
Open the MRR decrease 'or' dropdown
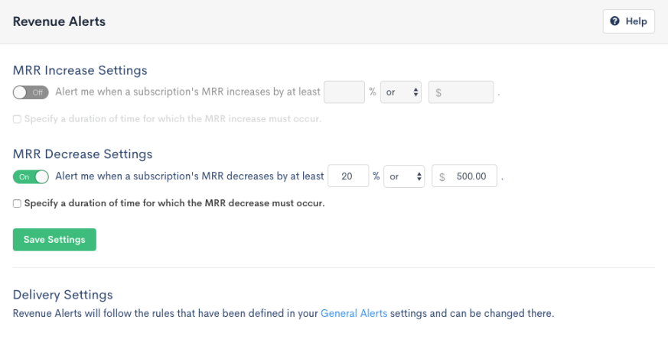[404, 176]
